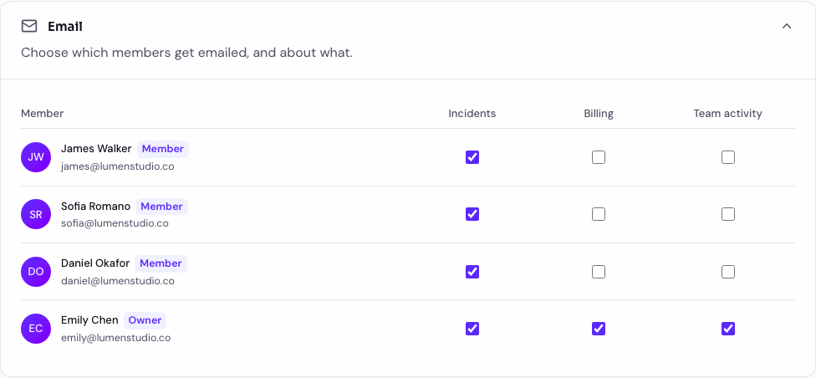Select the name Sofia Romano

pyautogui.click(x=96, y=207)
